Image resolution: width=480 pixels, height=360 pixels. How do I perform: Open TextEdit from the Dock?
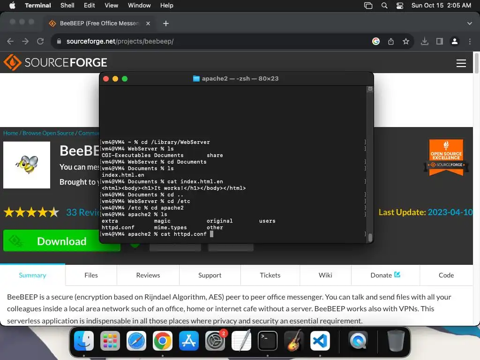point(241,341)
